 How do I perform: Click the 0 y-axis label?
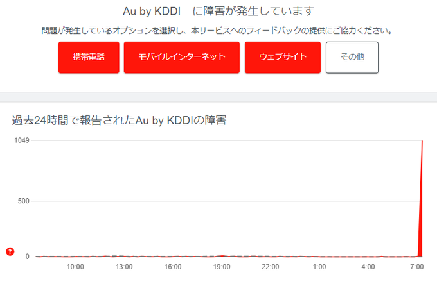coord(27,257)
